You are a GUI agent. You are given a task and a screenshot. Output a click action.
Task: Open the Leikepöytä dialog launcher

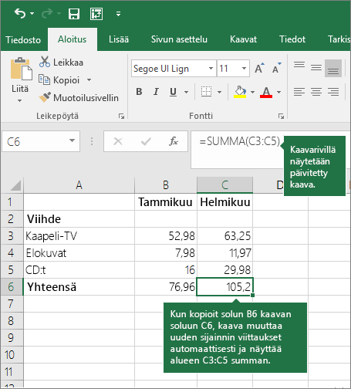pos(121,117)
